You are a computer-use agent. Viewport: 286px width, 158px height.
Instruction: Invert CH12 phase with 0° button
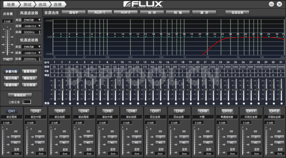pos(279,137)
